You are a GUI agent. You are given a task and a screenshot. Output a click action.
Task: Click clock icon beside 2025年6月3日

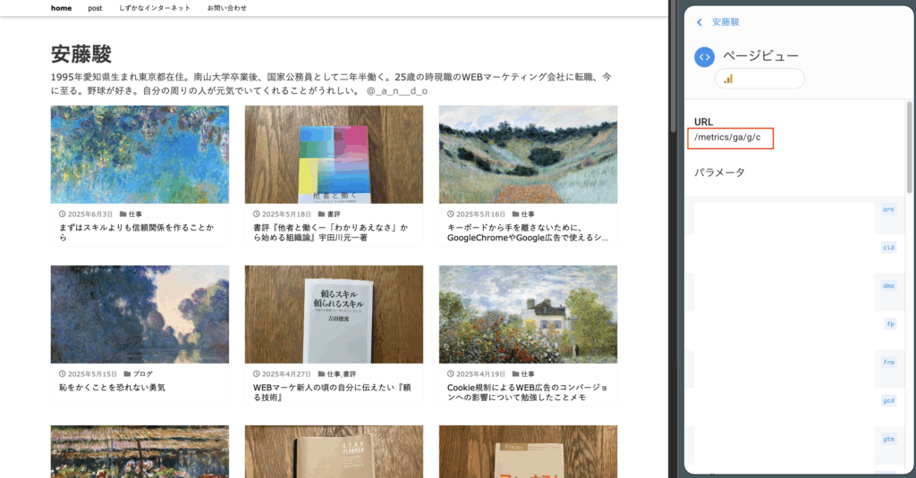tap(62, 214)
